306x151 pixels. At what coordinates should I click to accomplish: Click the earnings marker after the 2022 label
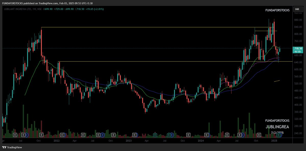click(x=62, y=134)
